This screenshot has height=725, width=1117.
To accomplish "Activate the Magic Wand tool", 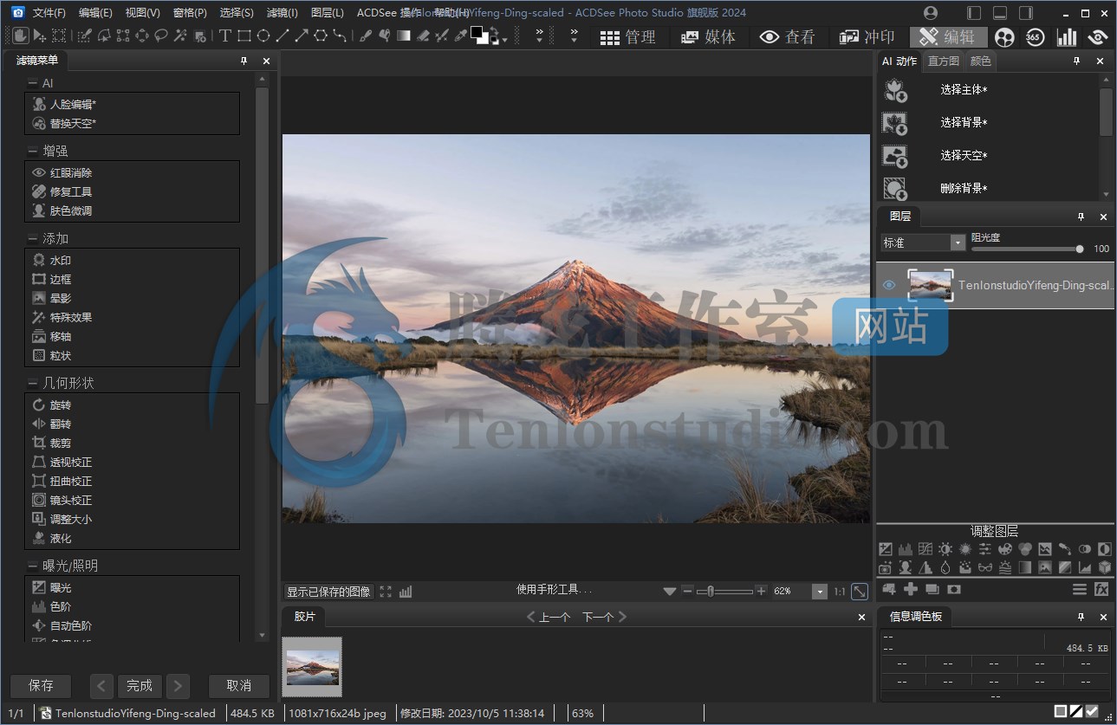I will coord(180,36).
